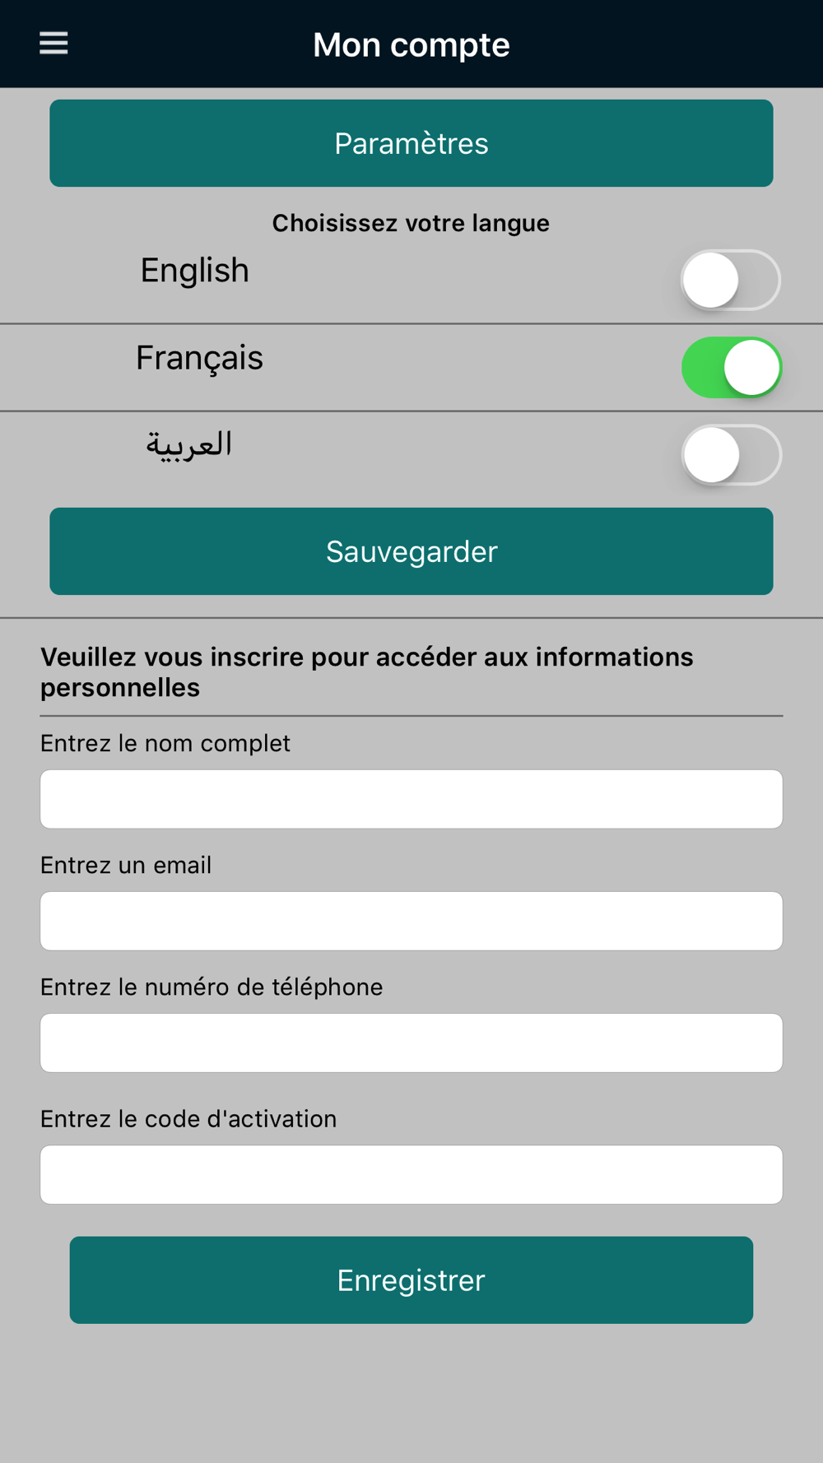
Task: Turn off the Français language switch
Action: coord(731,367)
